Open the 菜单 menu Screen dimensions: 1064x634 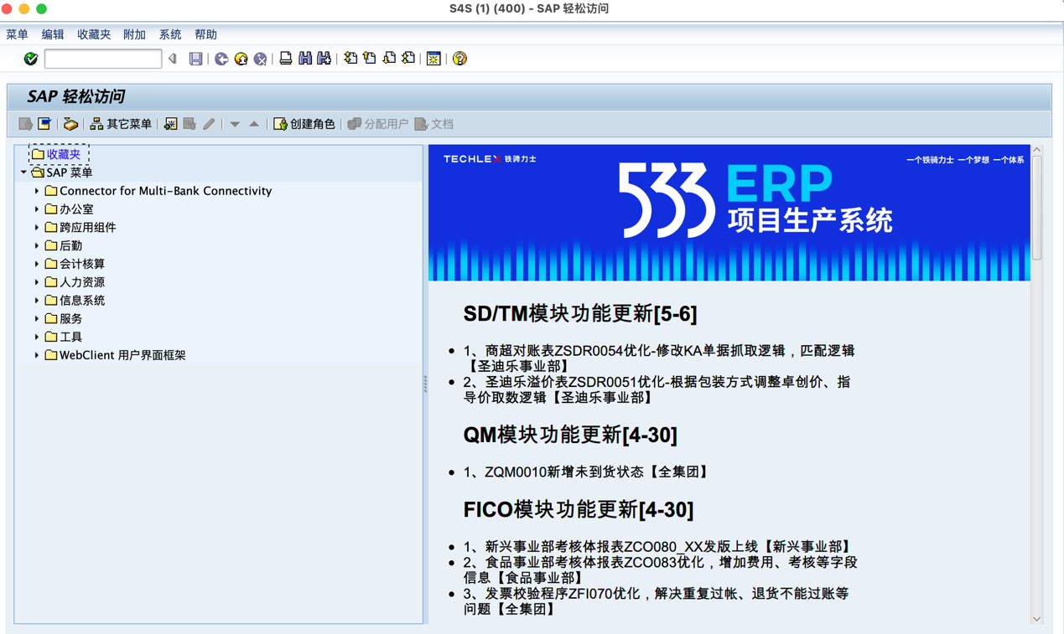pyautogui.click(x=17, y=34)
